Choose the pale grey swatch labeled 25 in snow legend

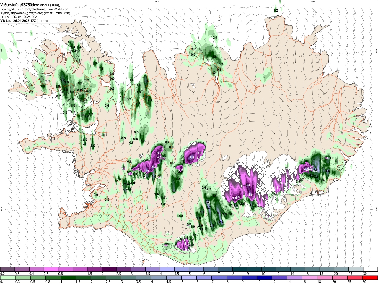356,269
